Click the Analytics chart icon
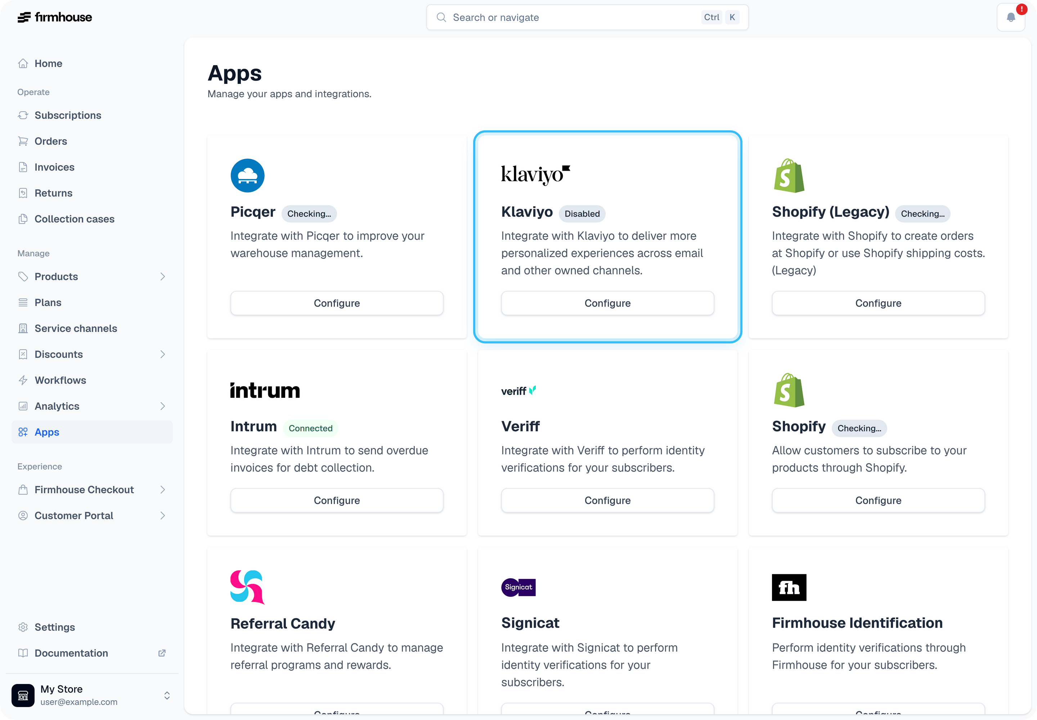This screenshot has height=720, width=1037. [x=23, y=406]
